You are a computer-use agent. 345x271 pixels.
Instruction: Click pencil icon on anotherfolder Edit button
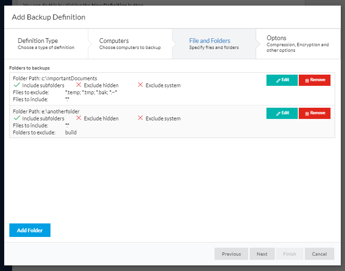click(x=278, y=113)
